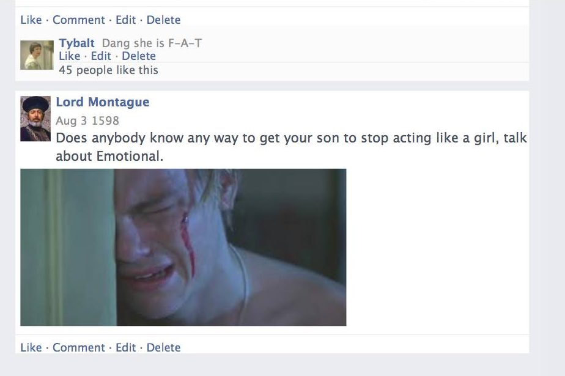This screenshot has width=565, height=376.
Task: Open Tybalt's profile via name link
Action: 77,43
